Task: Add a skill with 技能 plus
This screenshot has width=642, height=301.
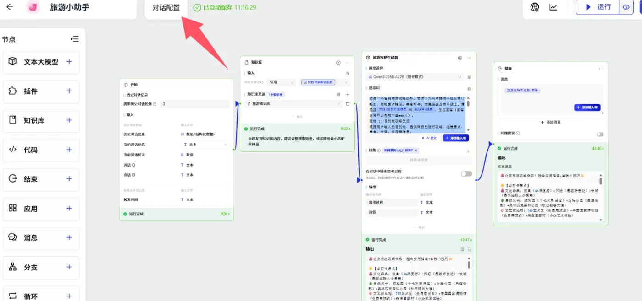Action: [x=468, y=151]
